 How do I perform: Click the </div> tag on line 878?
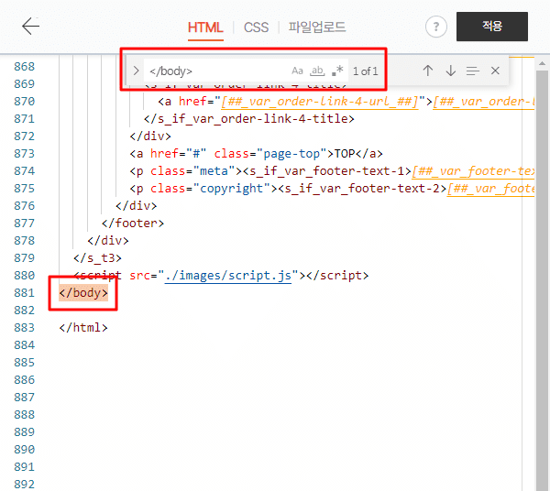click(108, 240)
